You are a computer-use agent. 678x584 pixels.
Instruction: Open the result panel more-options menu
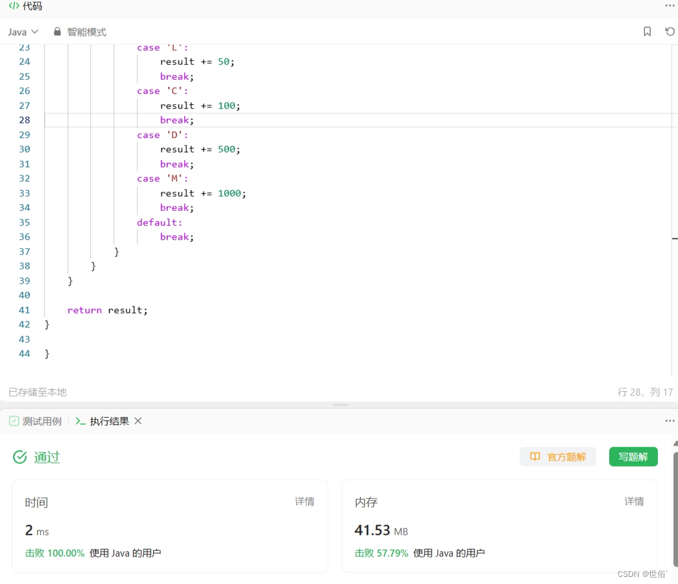[670, 420]
